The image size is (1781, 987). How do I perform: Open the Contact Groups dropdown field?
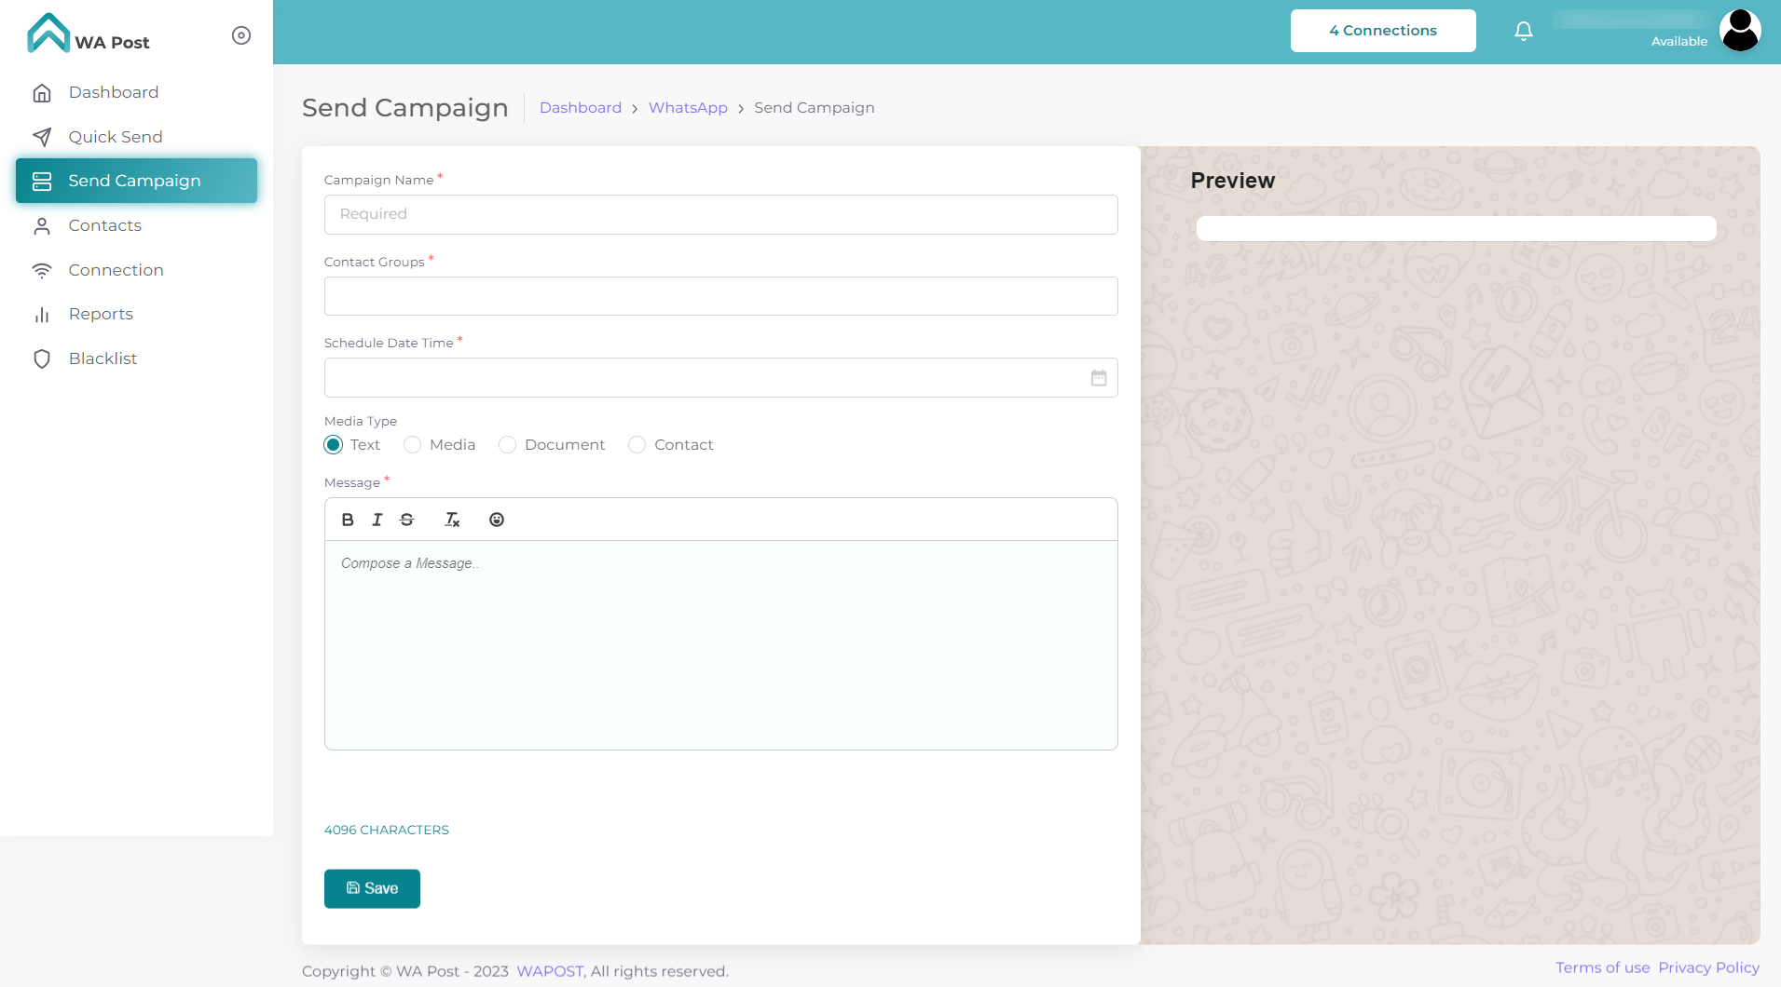click(x=720, y=296)
